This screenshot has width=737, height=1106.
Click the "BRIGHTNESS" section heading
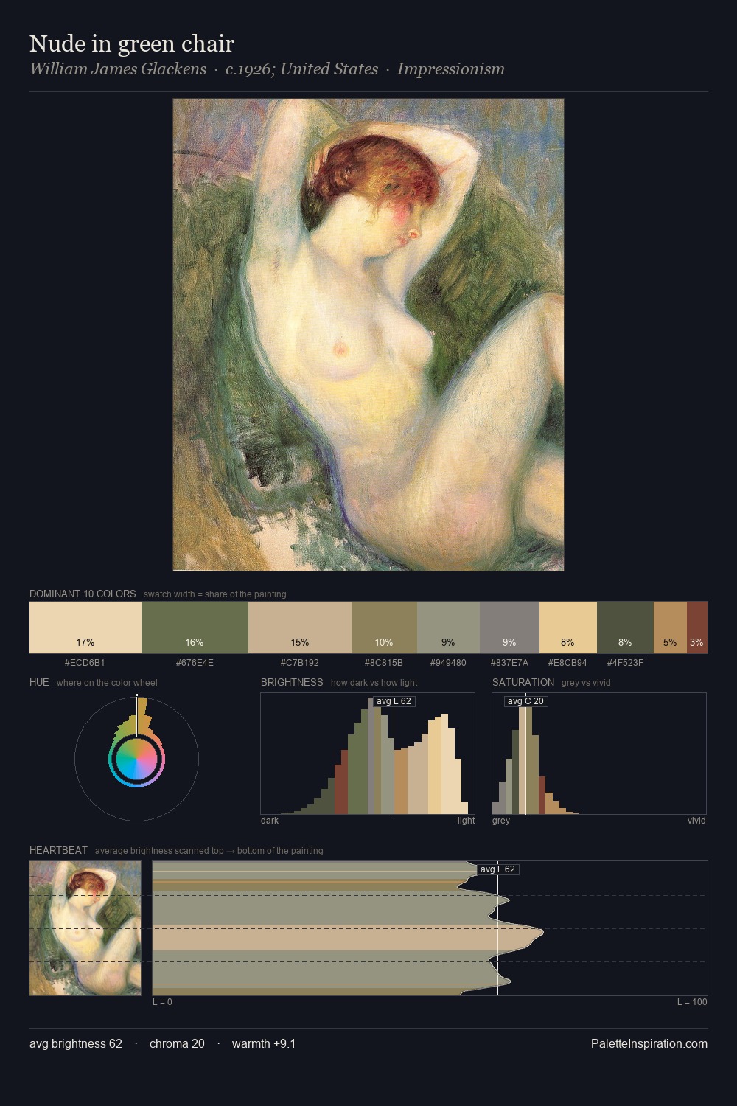292,682
